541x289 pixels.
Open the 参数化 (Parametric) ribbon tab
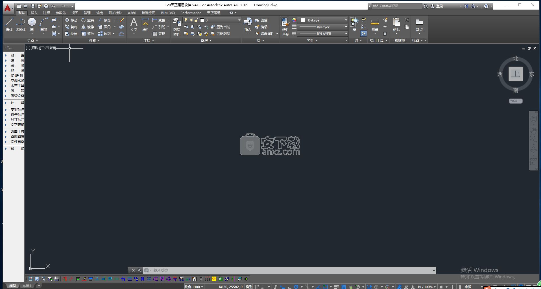click(61, 13)
